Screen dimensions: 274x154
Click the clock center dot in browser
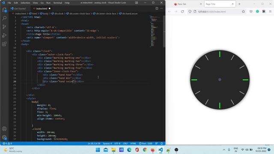pos(220,80)
